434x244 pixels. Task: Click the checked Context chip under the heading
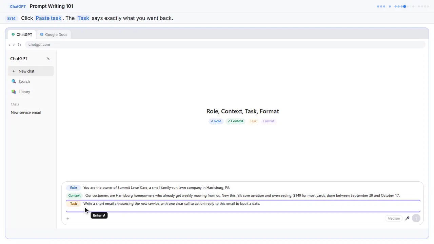pos(235,121)
